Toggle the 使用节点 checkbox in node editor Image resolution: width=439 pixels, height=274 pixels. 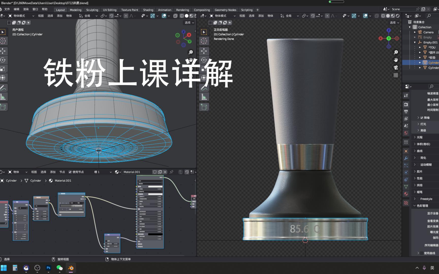coord(70,172)
